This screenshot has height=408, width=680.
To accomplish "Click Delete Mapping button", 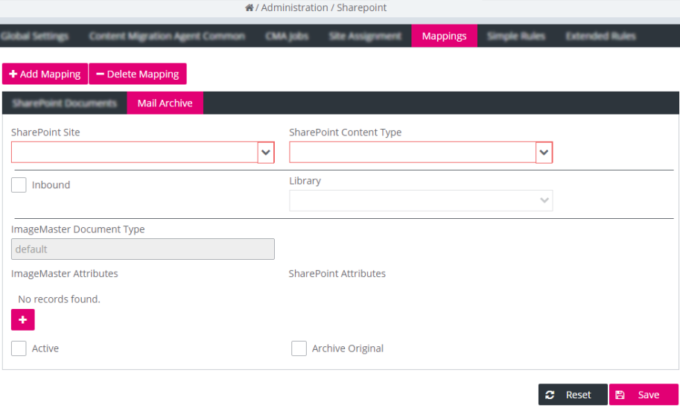I will coord(138,74).
